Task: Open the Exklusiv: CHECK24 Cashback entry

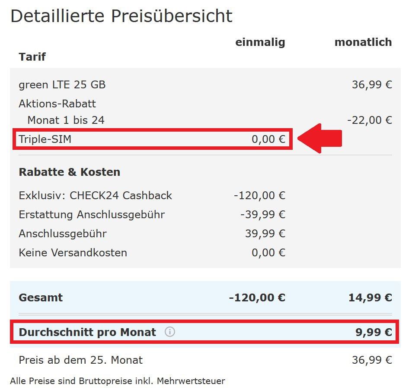Action: pos(95,195)
